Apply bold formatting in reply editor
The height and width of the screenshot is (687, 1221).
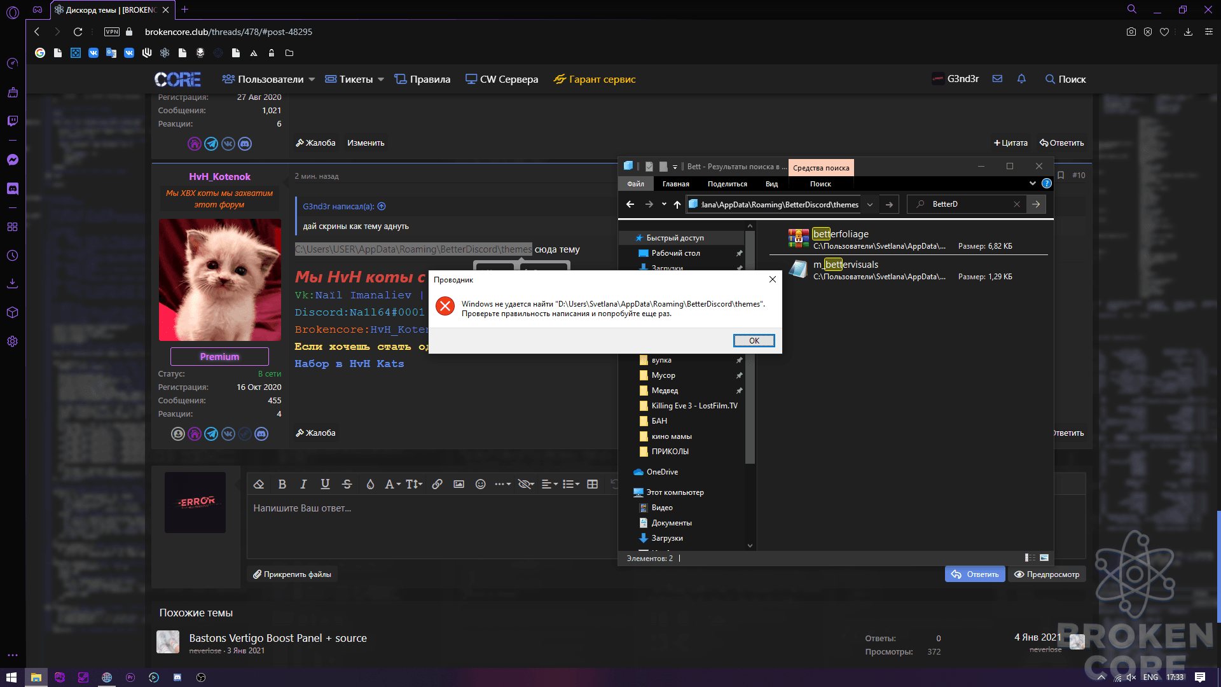click(282, 484)
